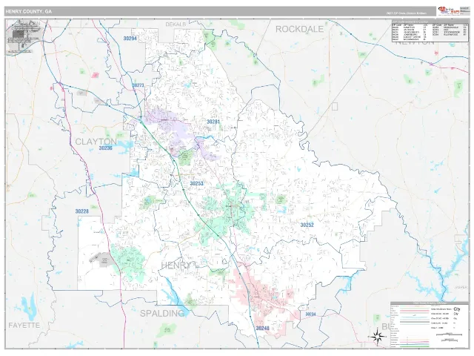Click ZIP code 30281 label
Image resolution: width=474 pixels, height=356 pixels.
(213, 122)
